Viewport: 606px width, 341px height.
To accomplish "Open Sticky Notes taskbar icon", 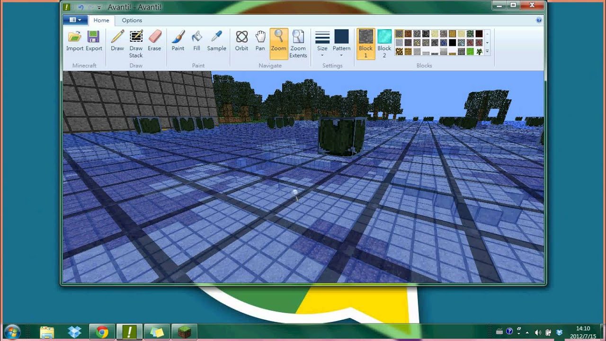I will point(156,332).
